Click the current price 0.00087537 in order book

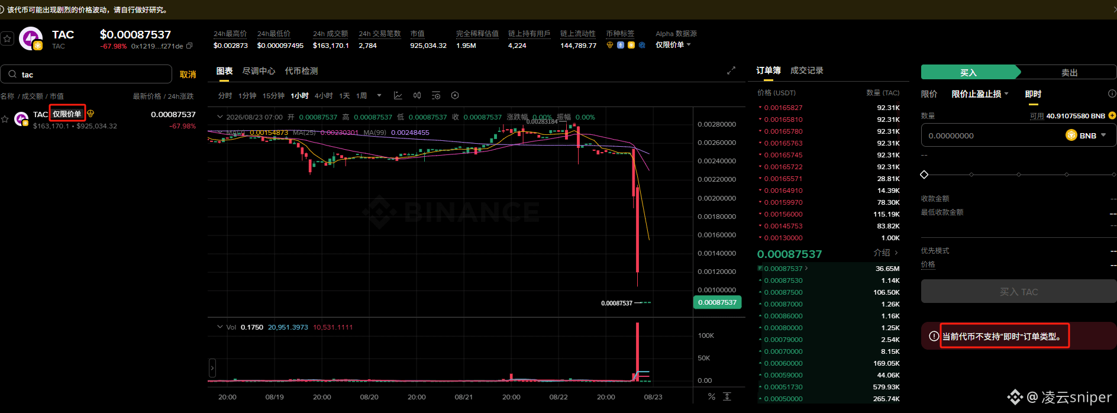point(789,254)
